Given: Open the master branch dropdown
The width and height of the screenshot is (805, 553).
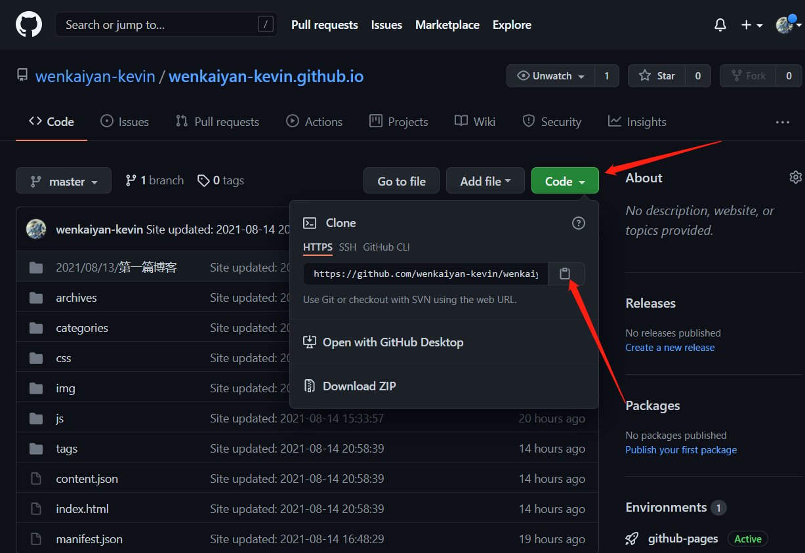Looking at the screenshot, I should tap(64, 181).
